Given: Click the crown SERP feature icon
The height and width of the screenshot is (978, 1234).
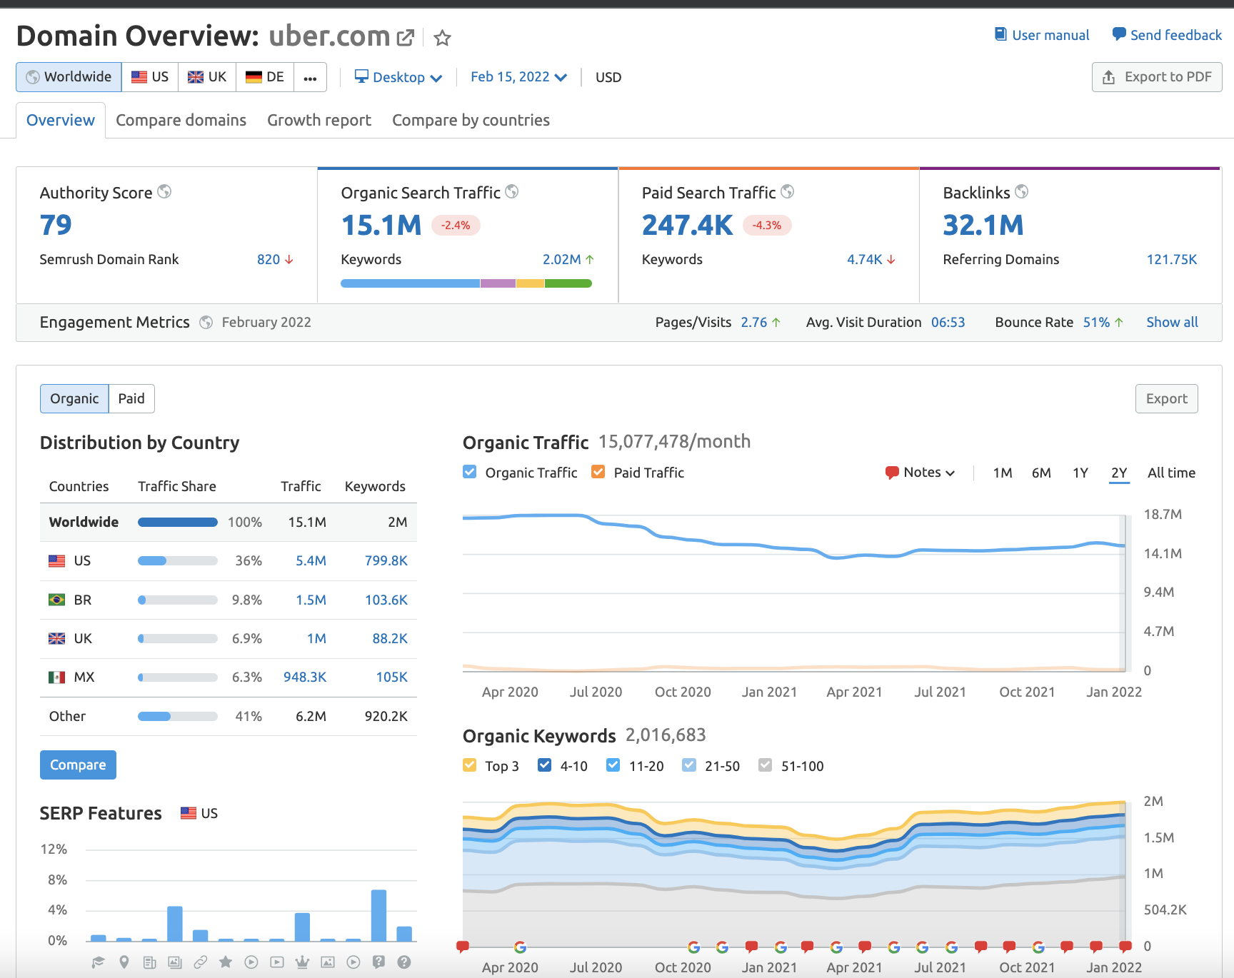Looking at the screenshot, I should 302,962.
